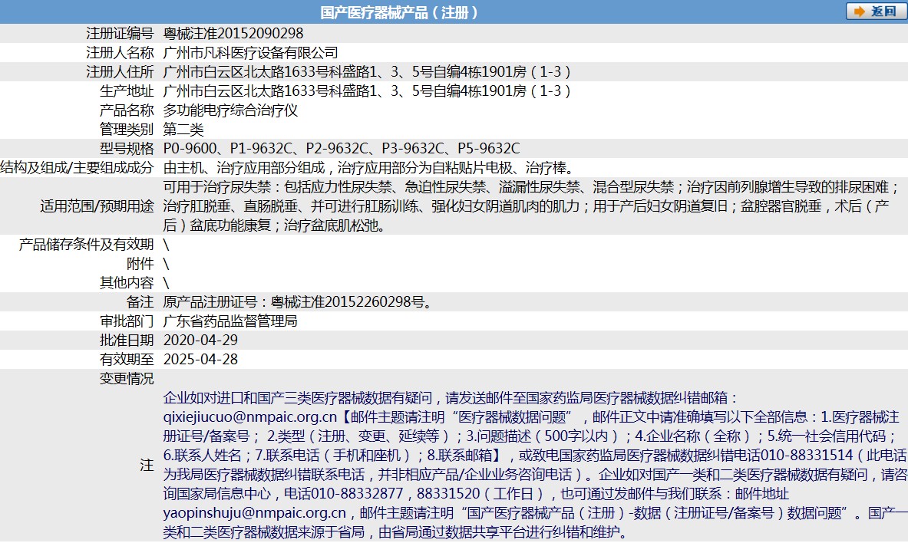Select phone number 010-88331514 in notes
Screen dimensions: 908x543
(807, 455)
